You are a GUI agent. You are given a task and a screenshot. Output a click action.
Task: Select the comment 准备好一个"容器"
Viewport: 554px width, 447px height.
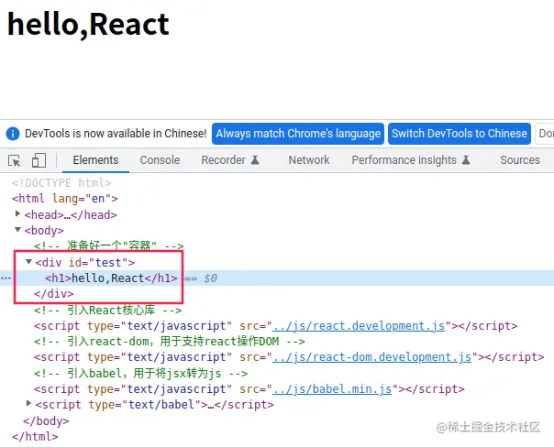(x=109, y=245)
